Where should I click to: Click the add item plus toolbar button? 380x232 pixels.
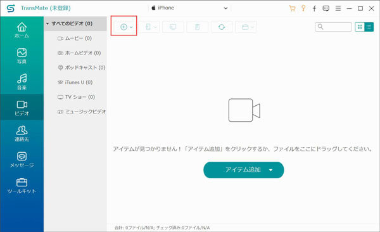point(124,27)
